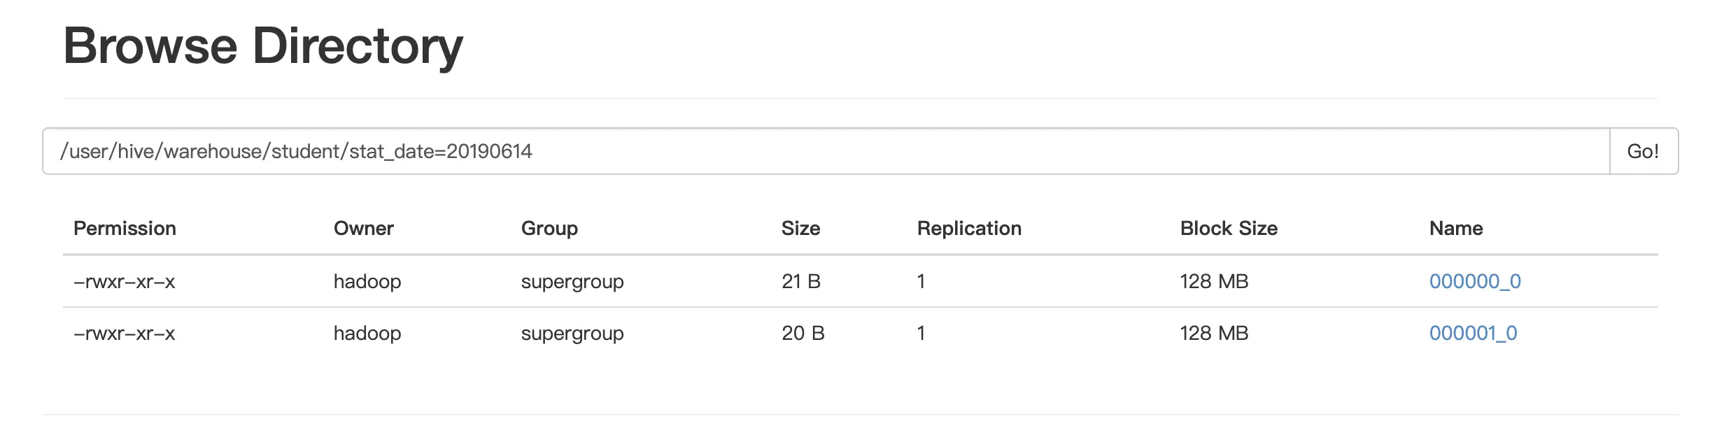Open the 000000_0 file link
Image resolution: width=1731 pixels, height=442 pixels.
coord(1474,281)
